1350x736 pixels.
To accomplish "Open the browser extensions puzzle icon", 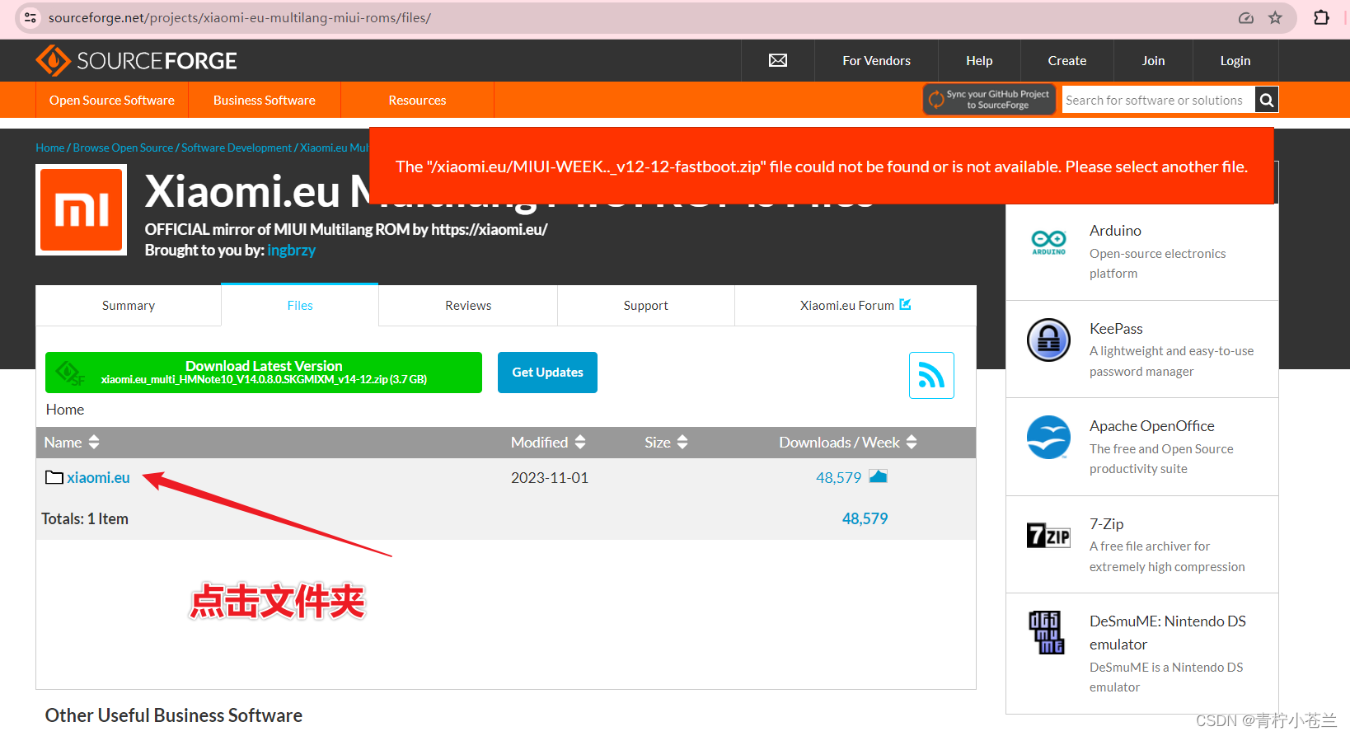I will tap(1321, 17).
